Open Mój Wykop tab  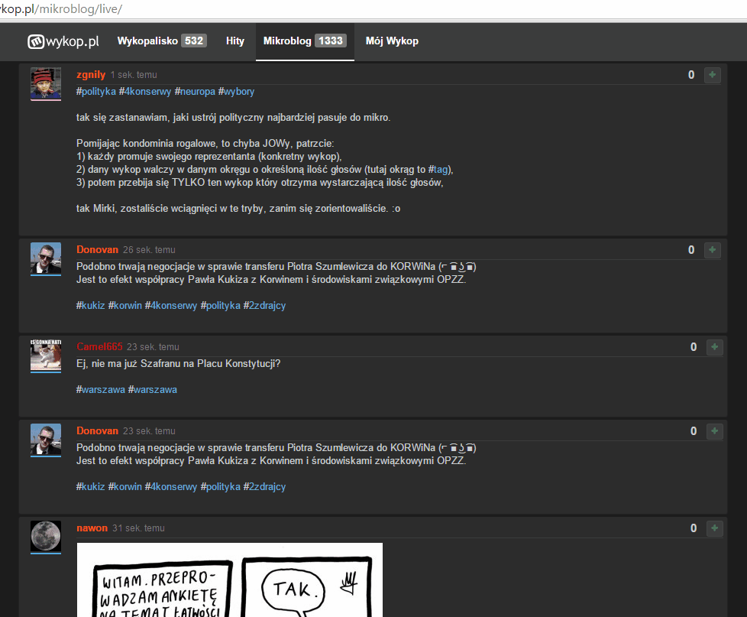click(x=392, y=41)
